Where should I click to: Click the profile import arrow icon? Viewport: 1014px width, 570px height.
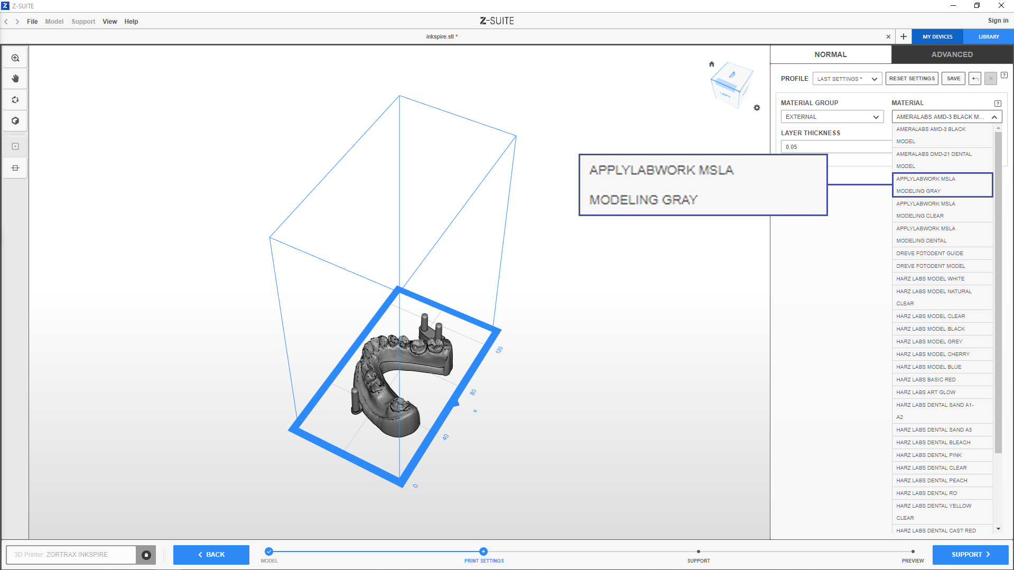[x=975, y=79]
